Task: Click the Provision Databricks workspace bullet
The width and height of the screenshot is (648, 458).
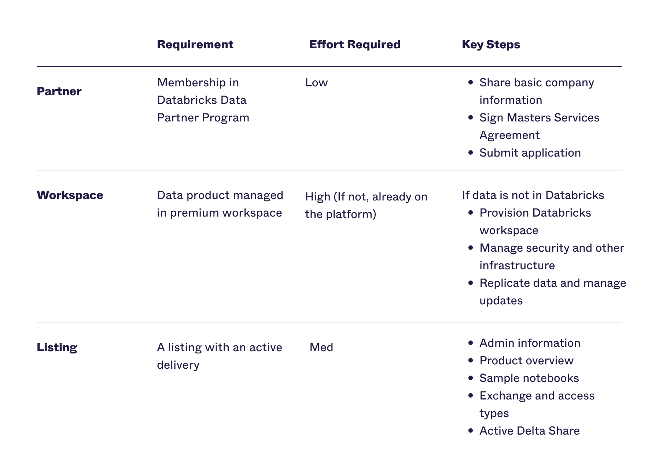Action: [x=535, y=222]
